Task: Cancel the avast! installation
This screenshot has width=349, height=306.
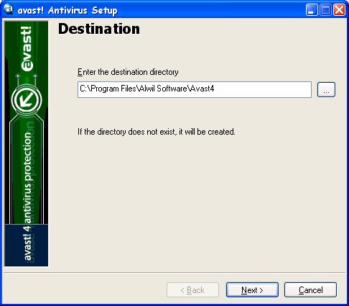Action: pos(310,290)
